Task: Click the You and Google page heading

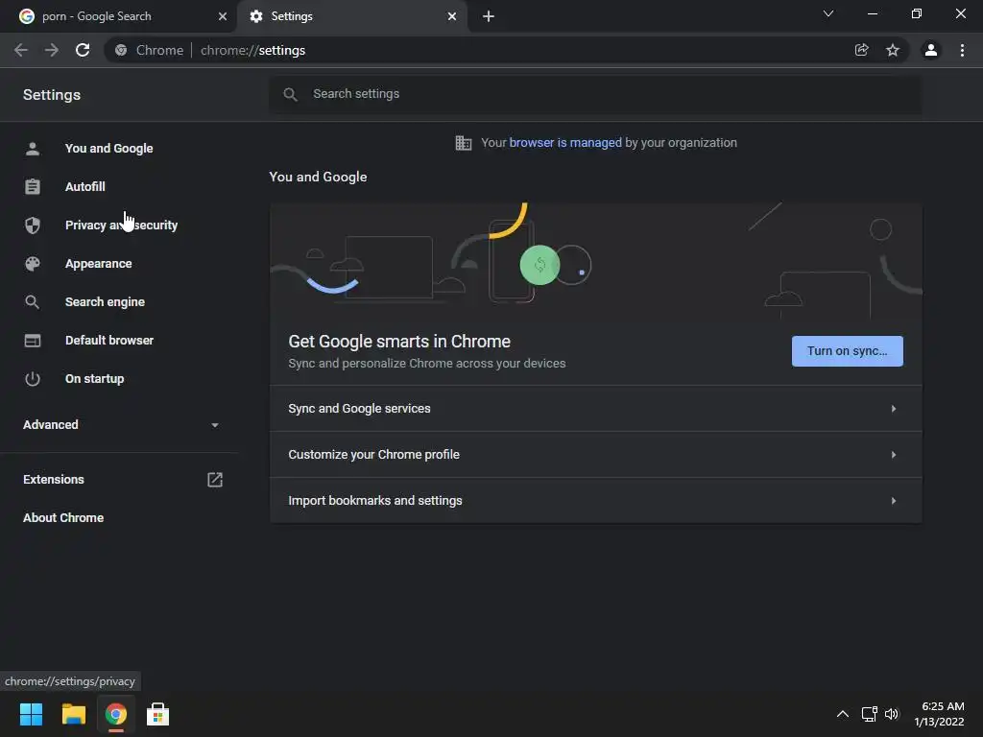Action: pos(318,177)
